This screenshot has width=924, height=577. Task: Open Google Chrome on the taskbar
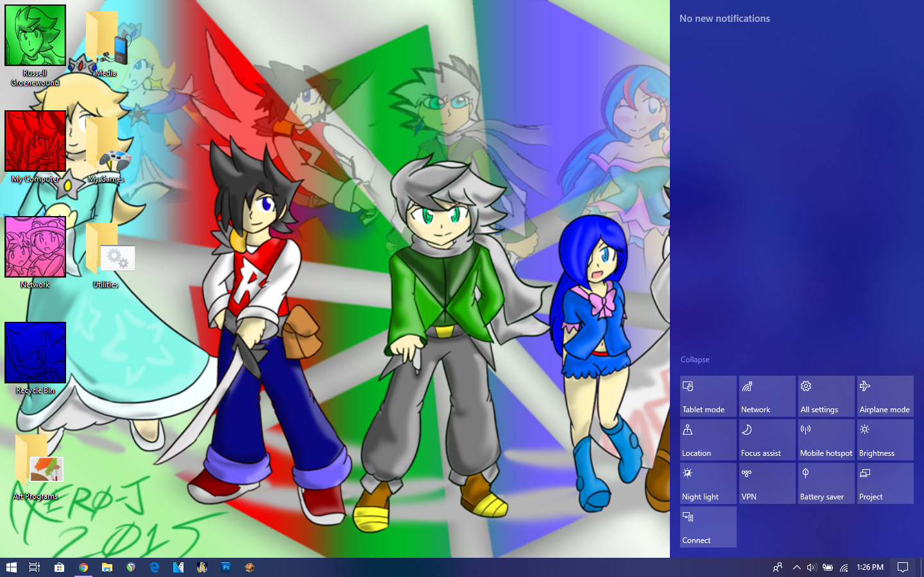[83, 567]
